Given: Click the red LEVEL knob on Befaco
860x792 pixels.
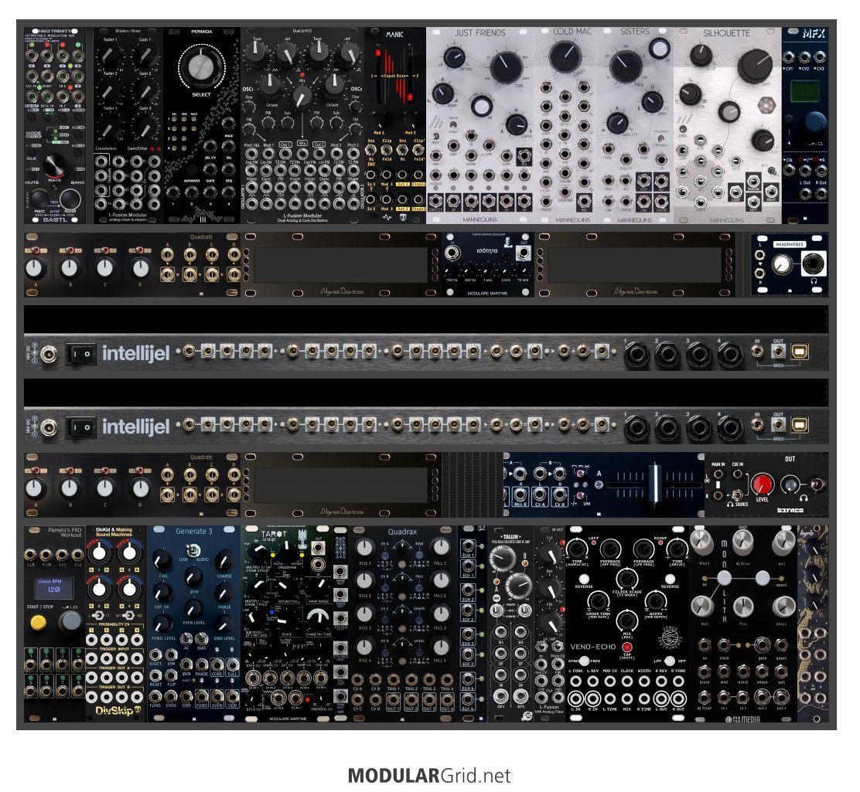Looking at the screenshot, I should coord(762,484).
